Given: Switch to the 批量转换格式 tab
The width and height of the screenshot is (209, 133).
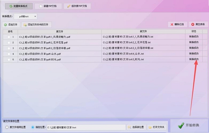Looking at the screenshot, I should [19, 6].
